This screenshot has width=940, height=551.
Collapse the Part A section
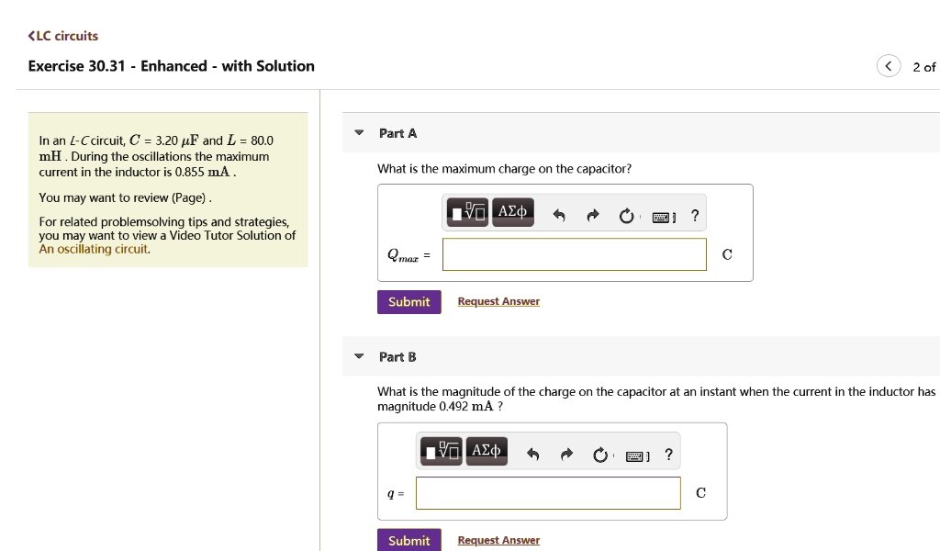pyautogui.click(x=359, y=132)
